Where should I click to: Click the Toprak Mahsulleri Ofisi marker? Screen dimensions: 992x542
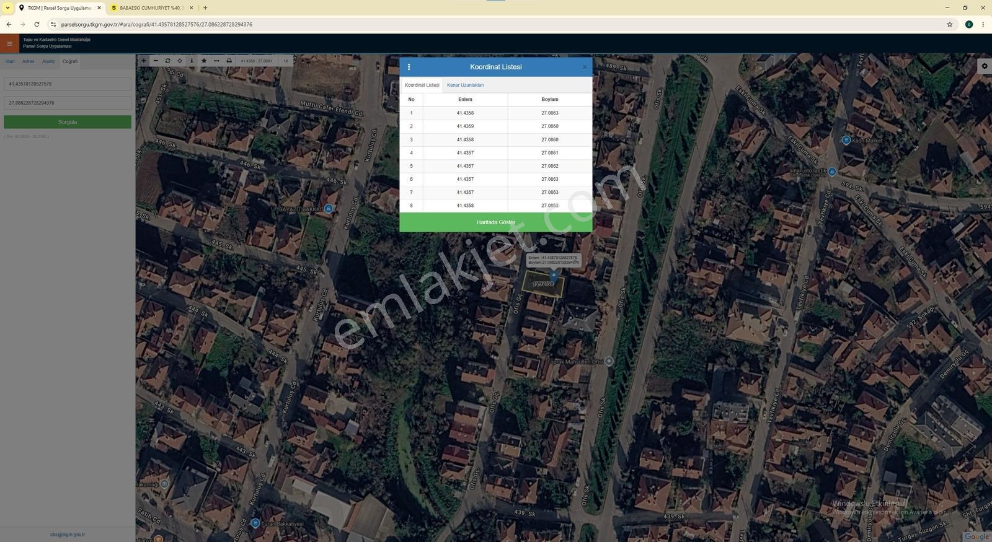[609, 361]
